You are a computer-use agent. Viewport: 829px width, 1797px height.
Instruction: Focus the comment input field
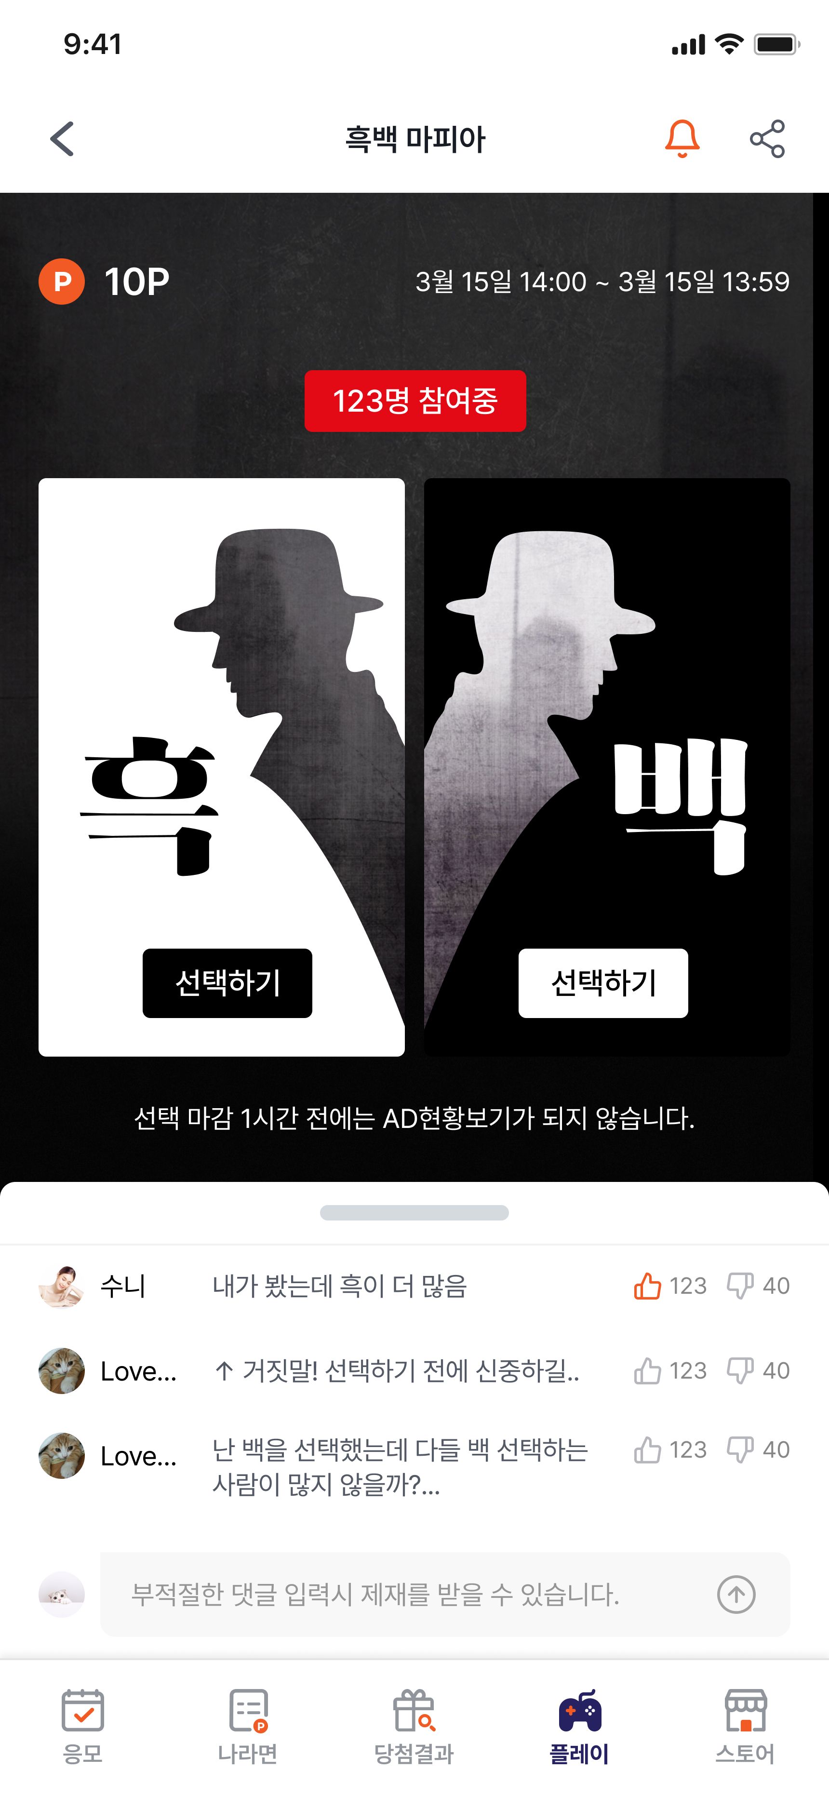[x=445, y=1594]
